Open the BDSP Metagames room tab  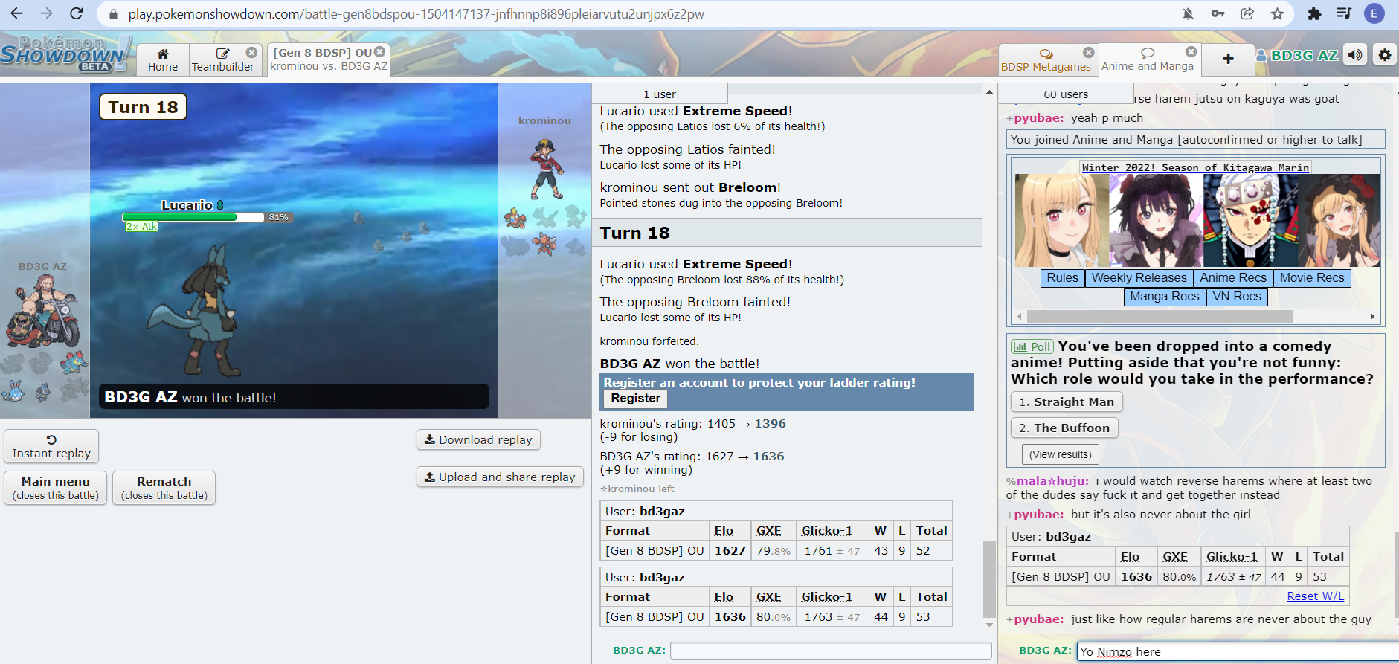pyautogui.click(x=1046, y=59)
